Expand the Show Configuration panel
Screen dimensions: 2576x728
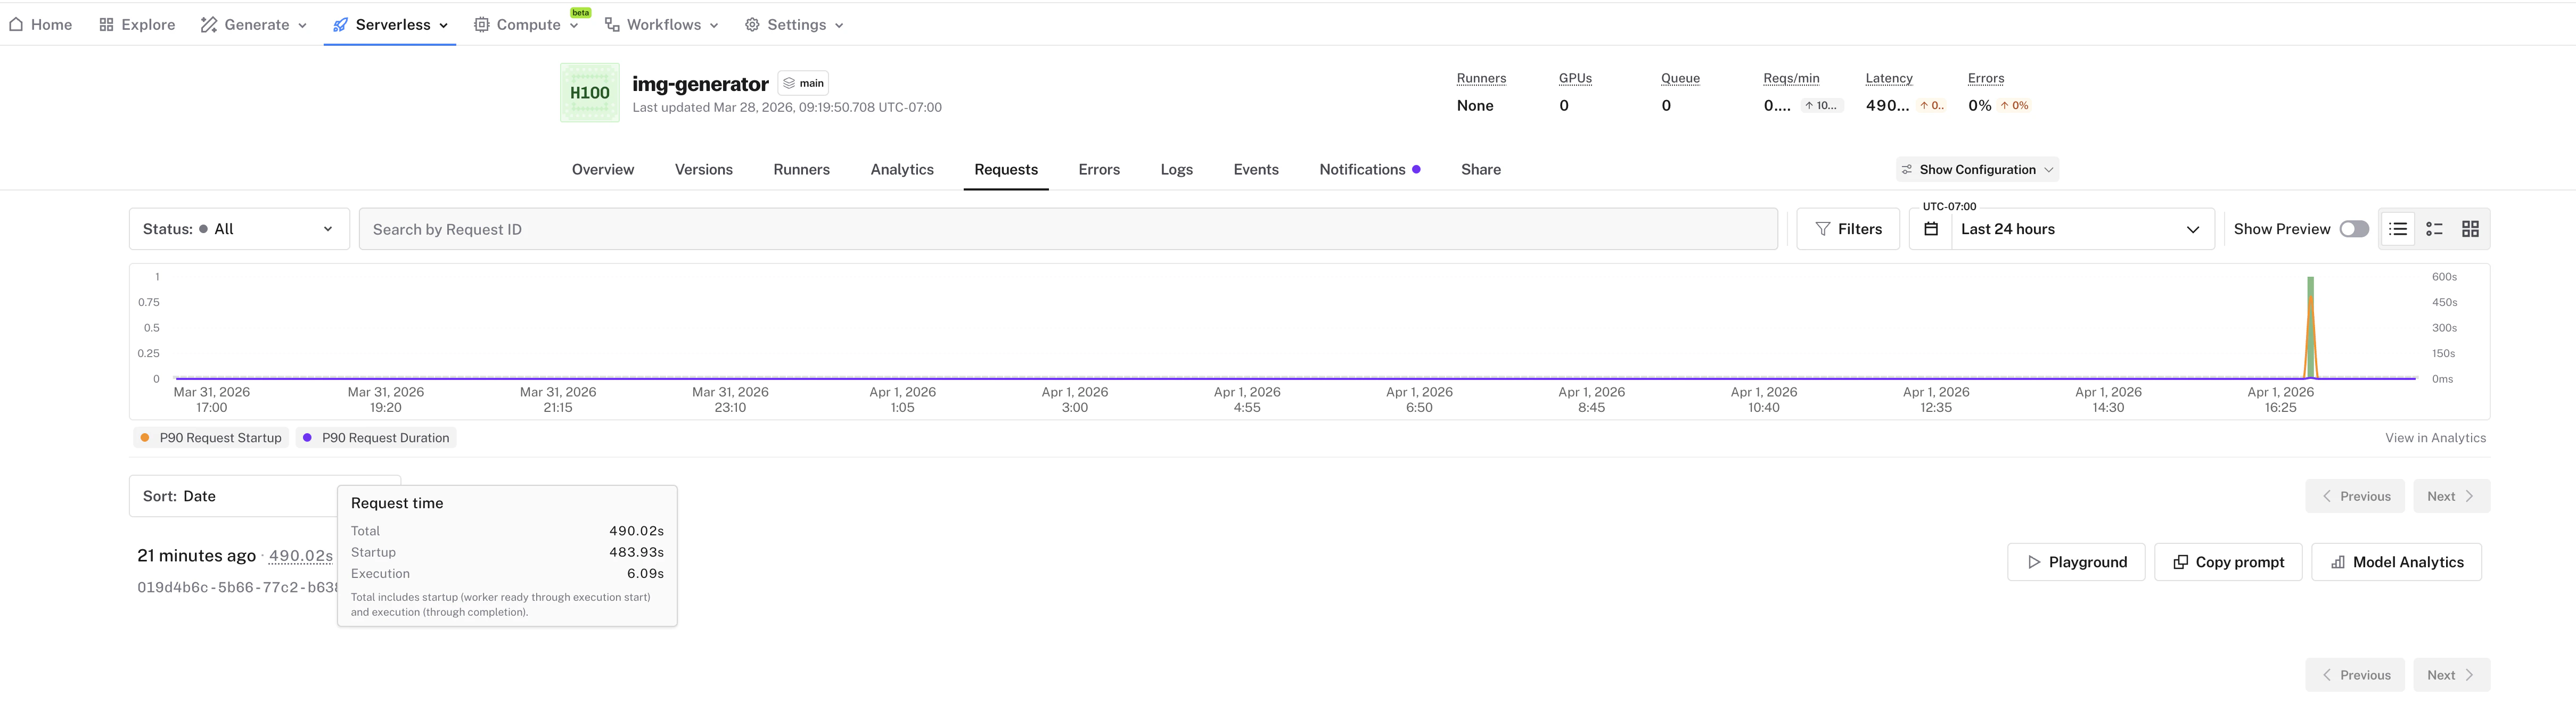click(1977, 169)
